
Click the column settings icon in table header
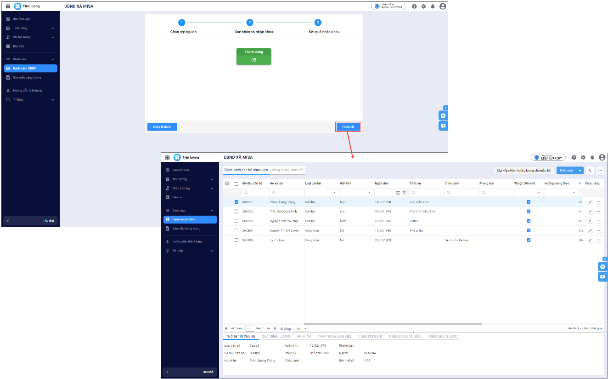coord(227,184)
